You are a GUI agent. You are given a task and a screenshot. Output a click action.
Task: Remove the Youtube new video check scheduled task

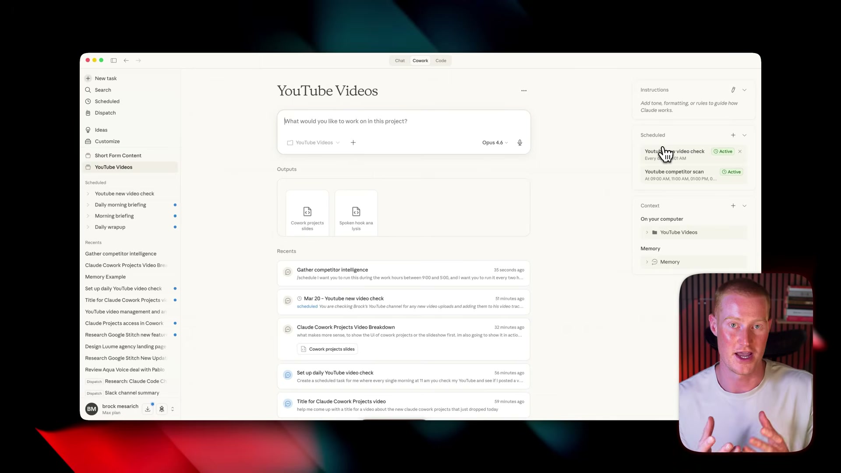pos(740,152)
